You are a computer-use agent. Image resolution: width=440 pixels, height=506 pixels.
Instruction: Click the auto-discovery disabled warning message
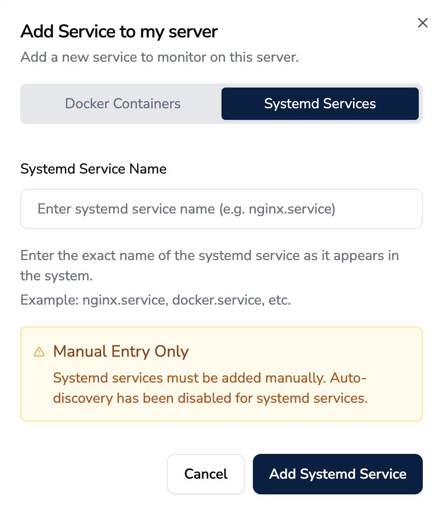click(210, 388)
